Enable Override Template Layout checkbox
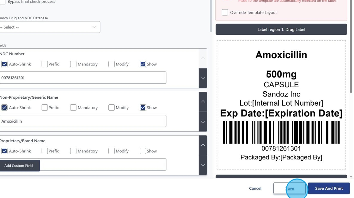The height and width of the screenshot is (198, 354). (x=225, y=12)
